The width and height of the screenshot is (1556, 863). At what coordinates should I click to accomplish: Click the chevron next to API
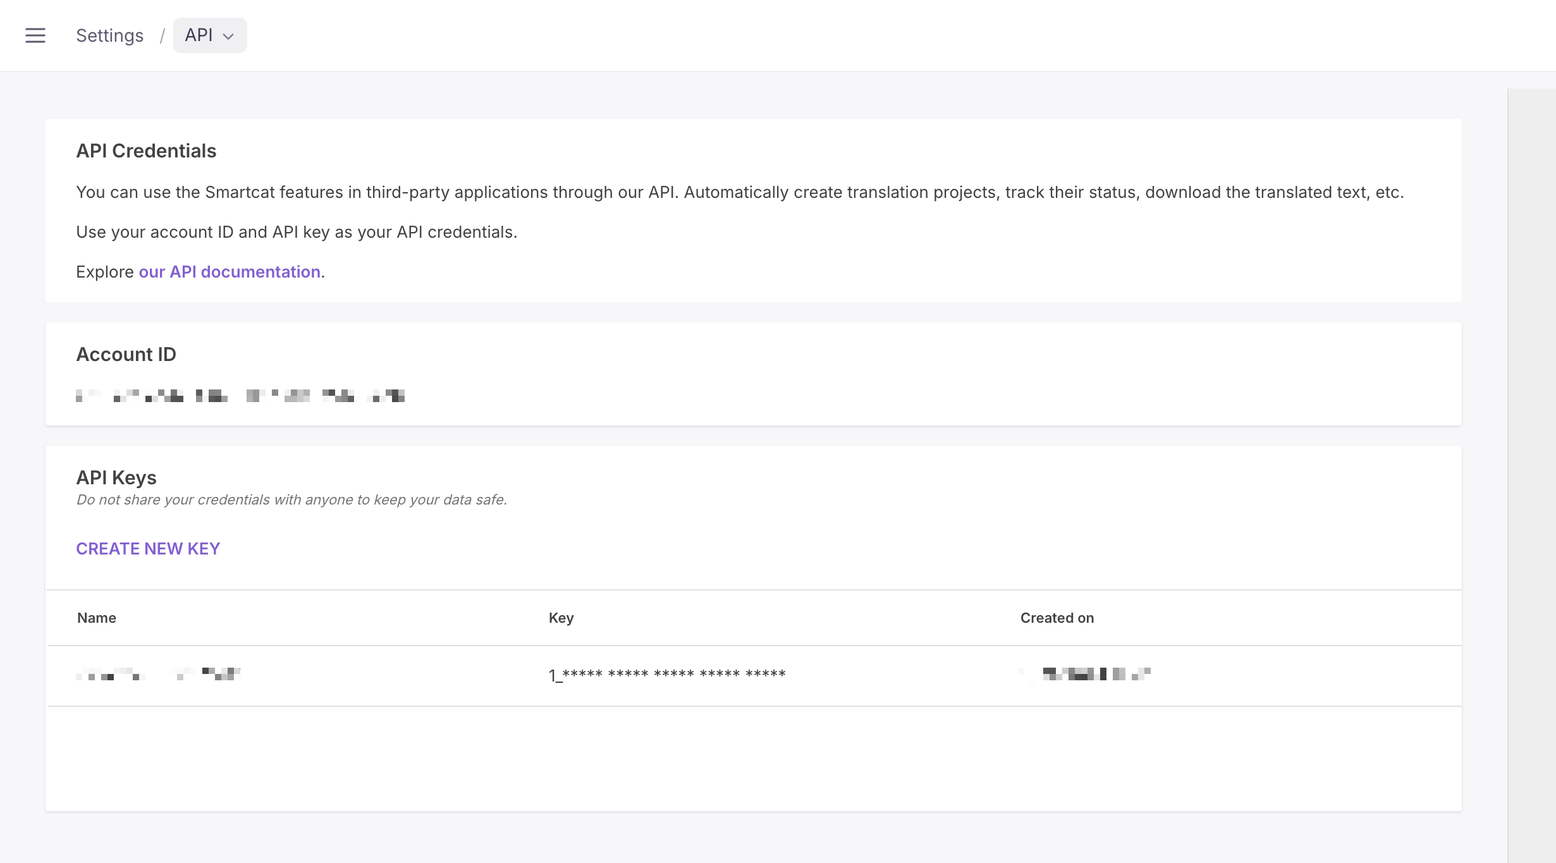click(x=228, y=37)
